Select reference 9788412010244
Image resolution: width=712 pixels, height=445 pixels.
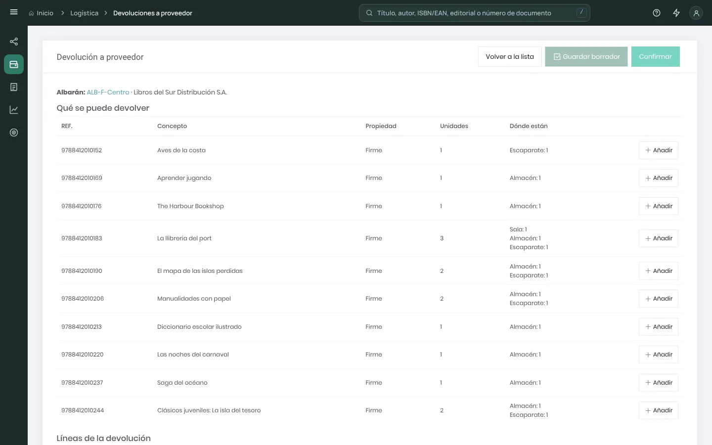click(x=83, y=410)
